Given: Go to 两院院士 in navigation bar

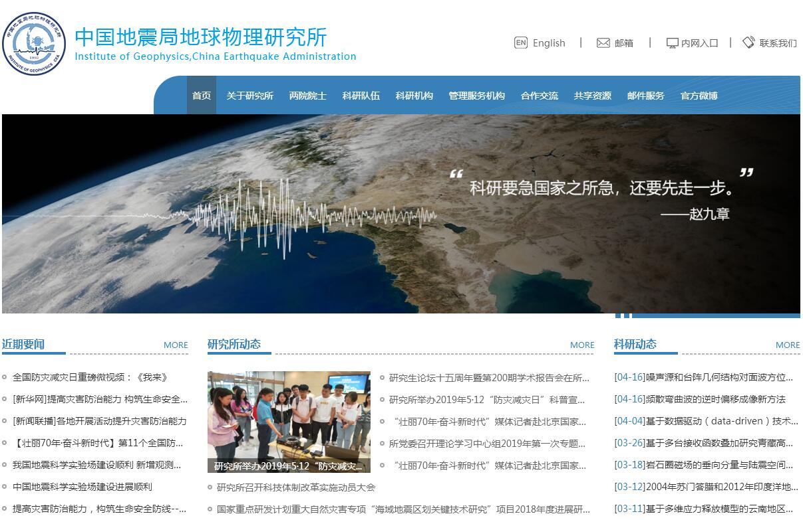Looking at the screenshot, I should coord(307,96).
